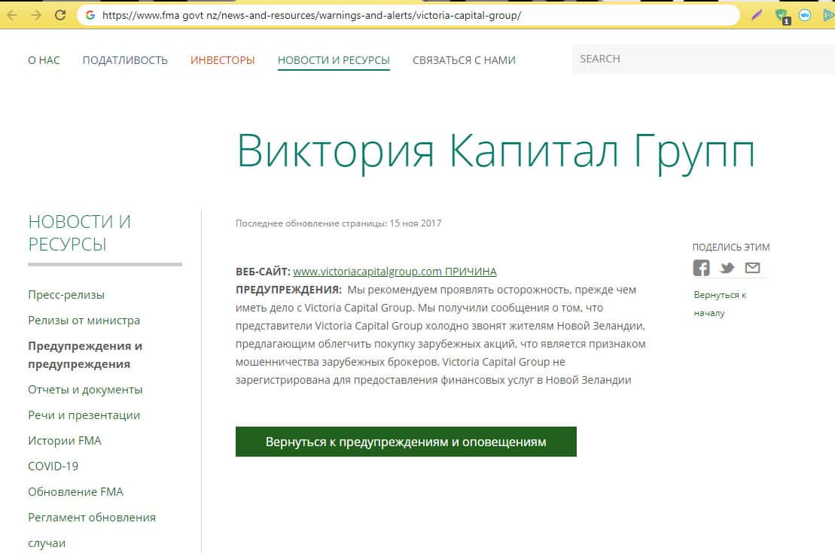Viewport: 835px width, 559px height.
Task: Open the blue round extension icon
Action: 805,16
